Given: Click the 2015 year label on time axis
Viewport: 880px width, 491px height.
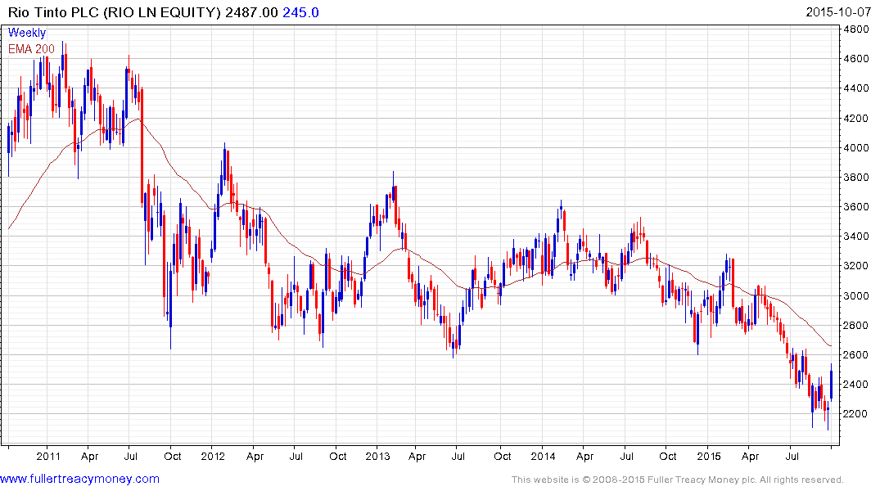Looking at the screenshot, I should [x=709, y=456].
